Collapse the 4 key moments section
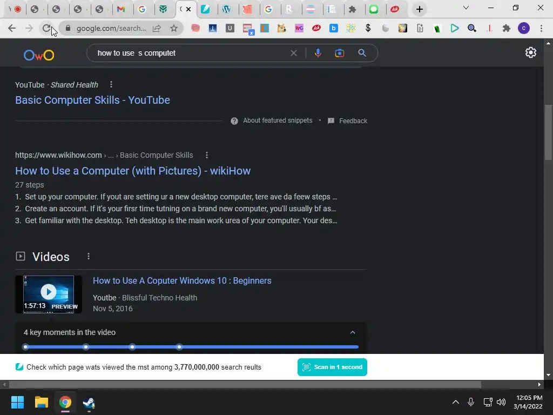Viewport: 553px width, 415px height. [x=352, y=332]
